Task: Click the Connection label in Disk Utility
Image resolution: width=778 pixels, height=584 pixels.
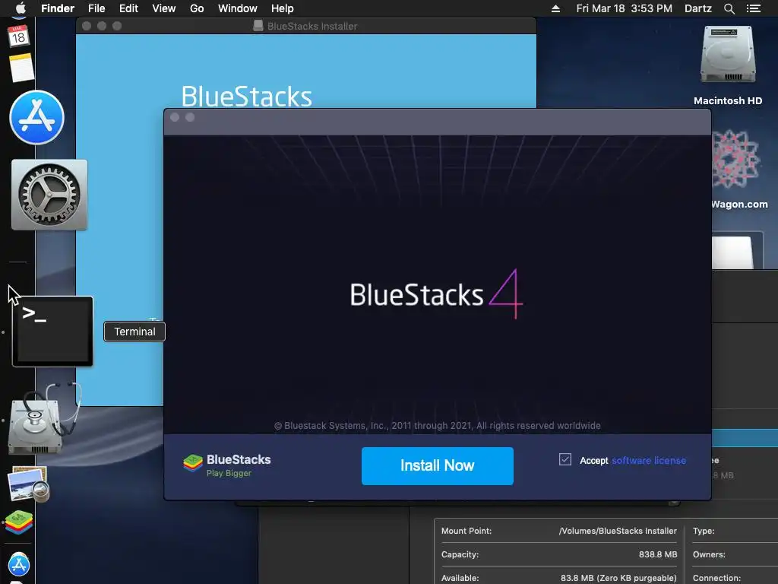Action: 716,578
